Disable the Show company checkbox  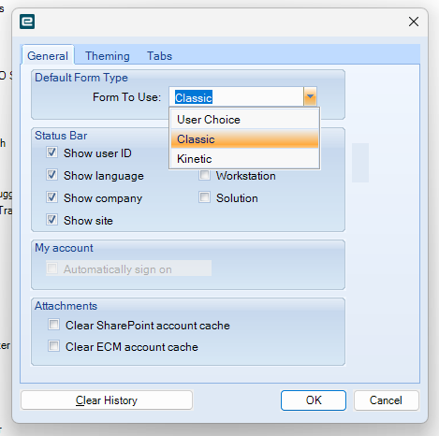51,197
